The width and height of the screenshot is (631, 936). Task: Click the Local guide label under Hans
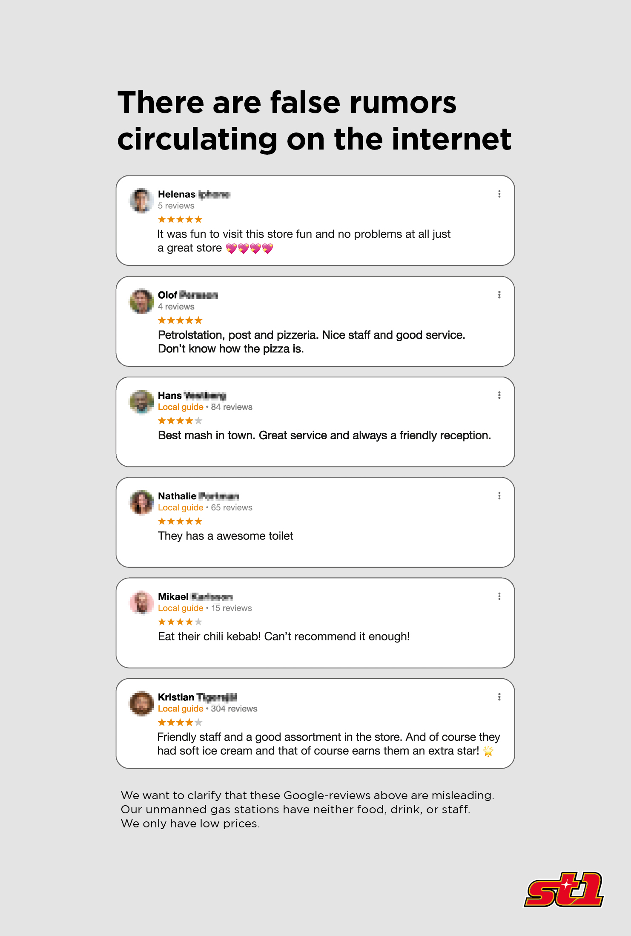point(181,407)
